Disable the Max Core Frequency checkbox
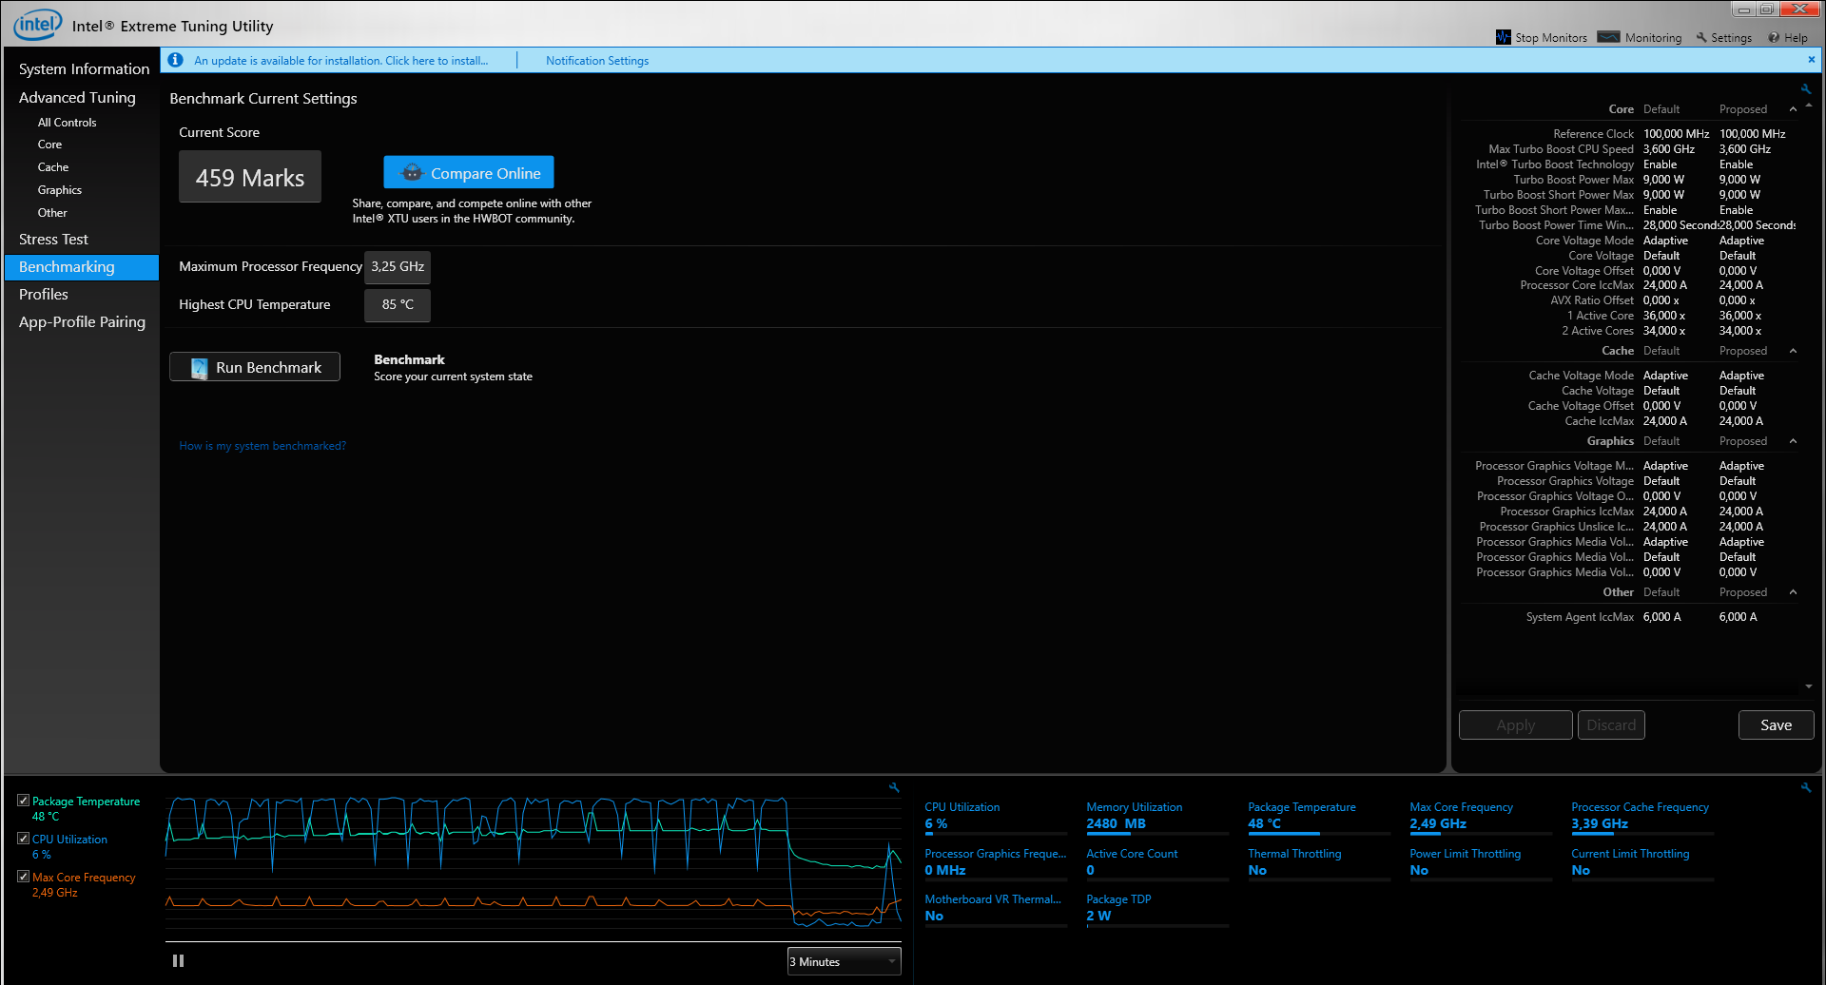 (x=23, y=877)
